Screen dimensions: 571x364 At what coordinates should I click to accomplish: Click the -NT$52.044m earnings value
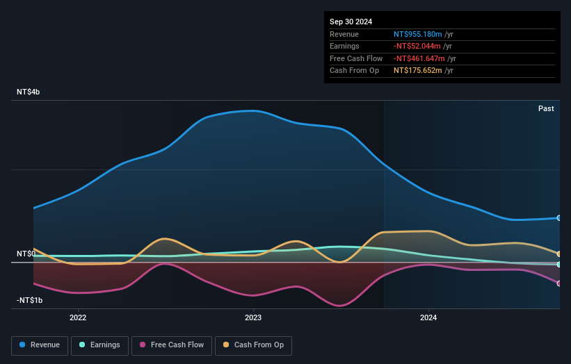(x=417, y=46)
